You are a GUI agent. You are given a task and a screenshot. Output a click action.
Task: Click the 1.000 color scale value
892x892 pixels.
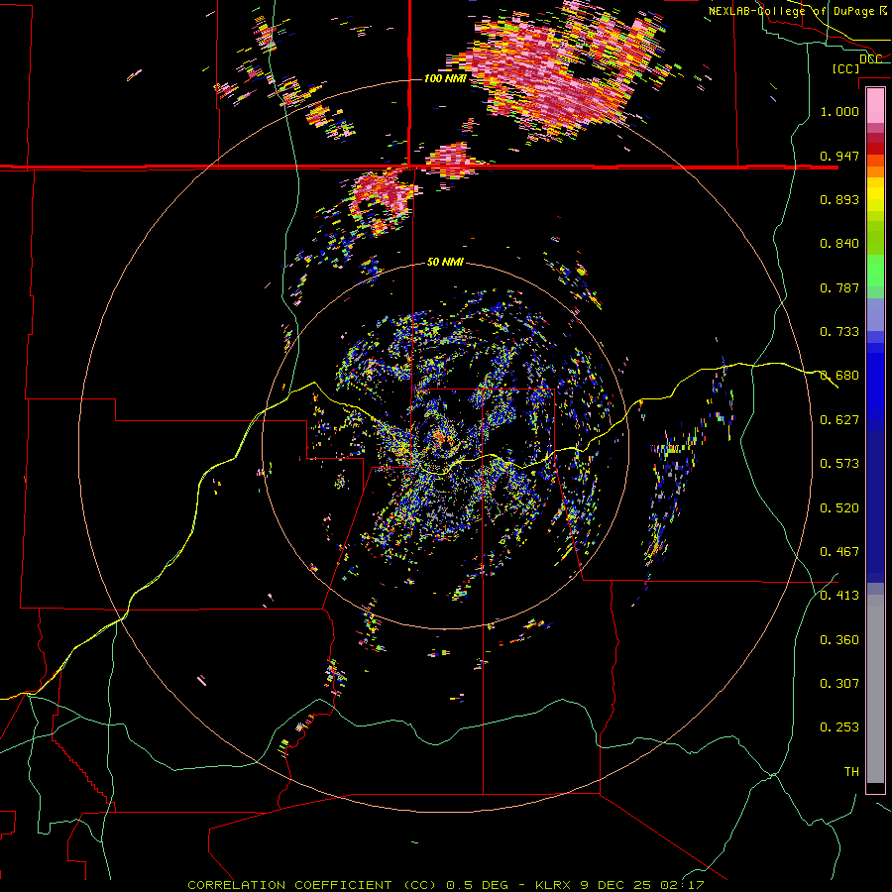pos(839,111)
